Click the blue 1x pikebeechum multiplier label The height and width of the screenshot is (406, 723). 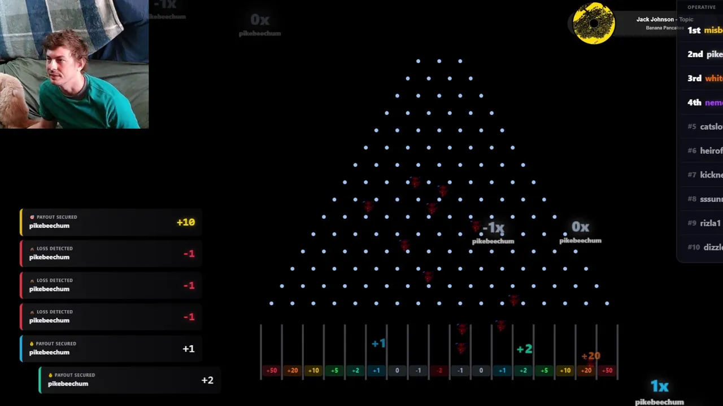(659, 392)
